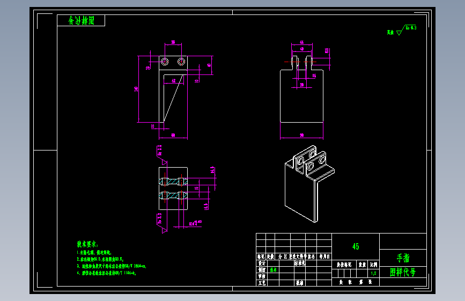Click the part name 手指 in title block
The image size is (465, 301).
[x=403, y=258]
